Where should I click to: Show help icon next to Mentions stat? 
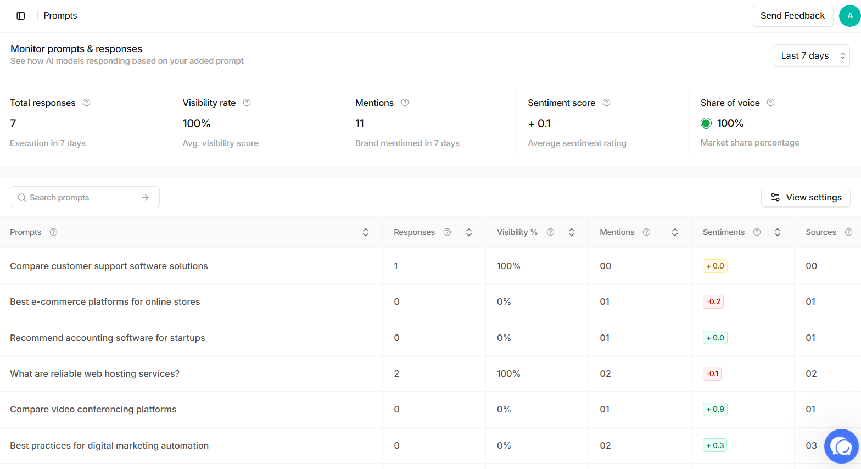pyautogui.click(x=405, y=103)
